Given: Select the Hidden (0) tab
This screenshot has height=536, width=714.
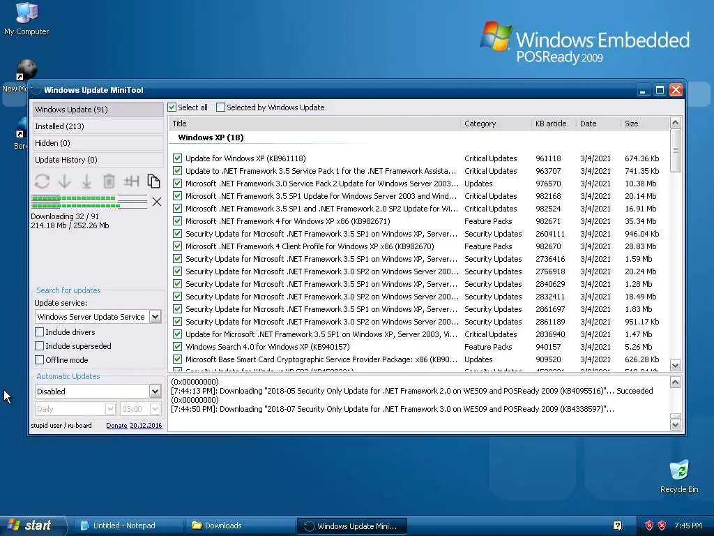Looking at the screenshot, I should click(x=98, y=143).
